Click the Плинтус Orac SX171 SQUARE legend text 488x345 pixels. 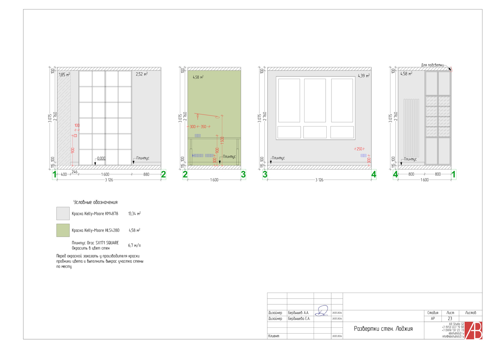[x=95, y=243]
